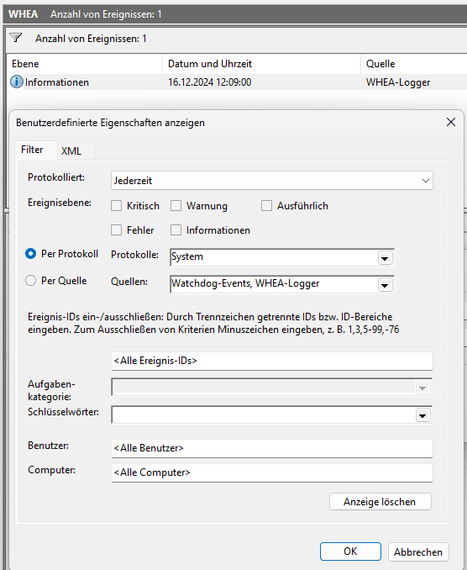Viewport: 467px width, 570px height.
Task: Click the filter funnel icon
Action: coord(16,38)
